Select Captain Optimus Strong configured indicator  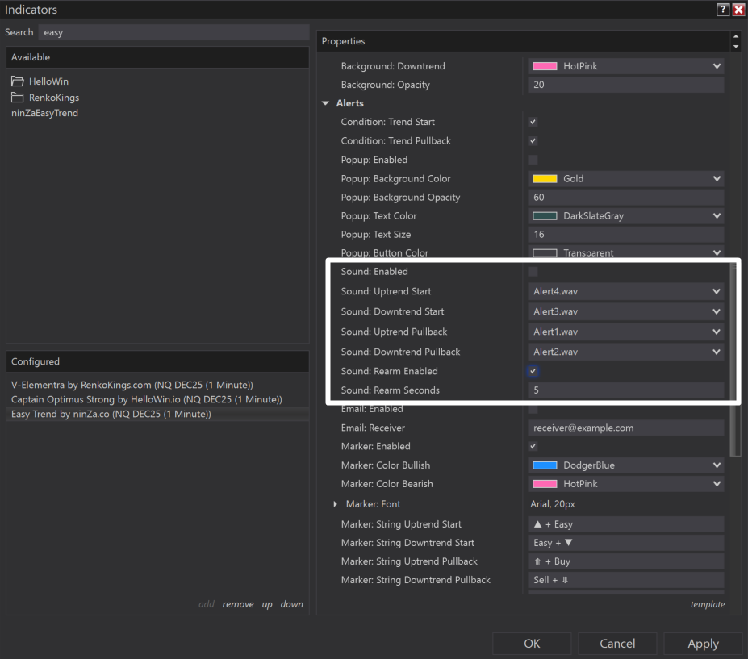[x=157, y=399]
